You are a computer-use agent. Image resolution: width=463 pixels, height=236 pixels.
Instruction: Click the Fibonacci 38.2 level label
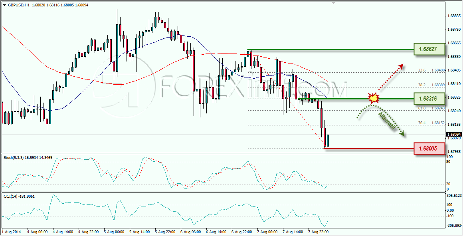(422, 85)
